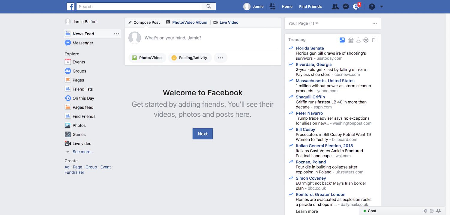Screen dimensions: 450x215
Task: Open the Quick Help question mark icon
Action: click(x=372, y=6)
